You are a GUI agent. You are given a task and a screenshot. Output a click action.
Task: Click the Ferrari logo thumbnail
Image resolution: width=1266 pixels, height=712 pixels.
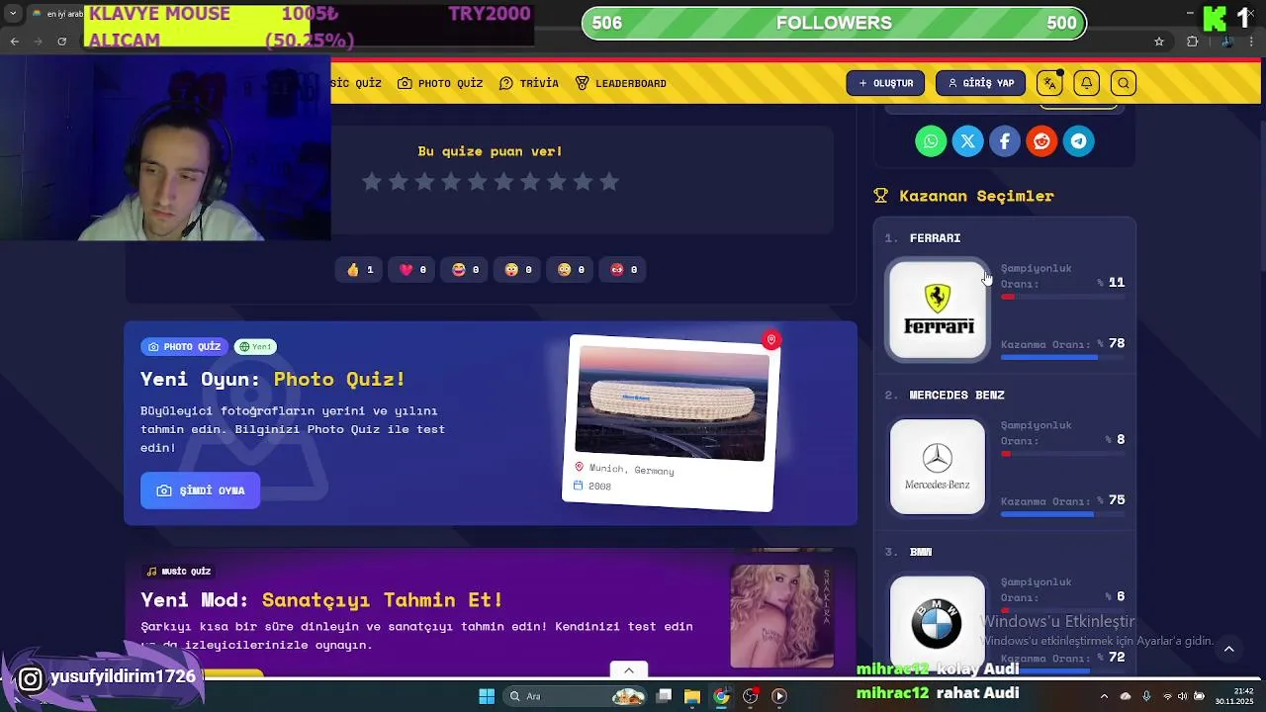(938, 311)
